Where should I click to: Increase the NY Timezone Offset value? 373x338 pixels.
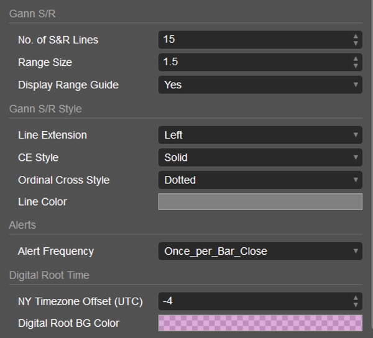356,298
